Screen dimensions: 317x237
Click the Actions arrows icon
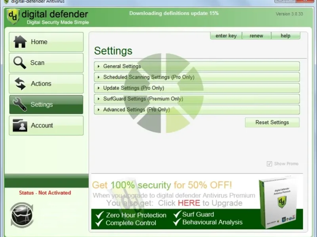(20, 83)
